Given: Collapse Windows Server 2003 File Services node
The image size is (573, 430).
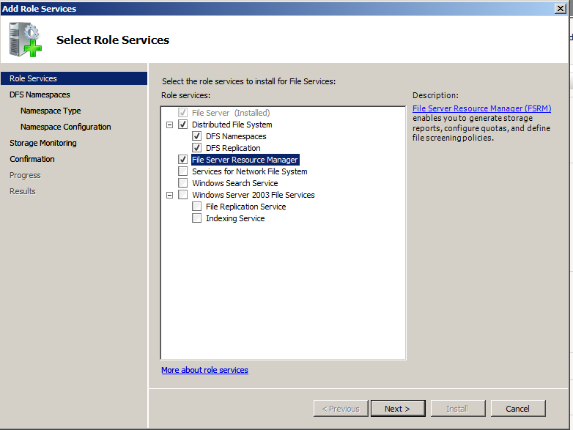Looking at the screenshot, I should click(x=169, y=195).
